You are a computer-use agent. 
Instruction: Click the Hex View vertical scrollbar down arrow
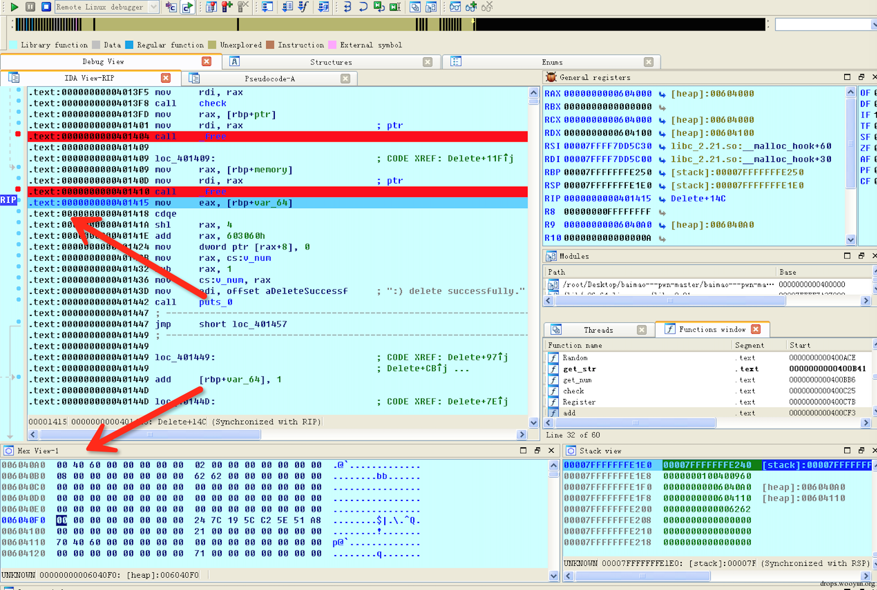click(x=553, y=576)
